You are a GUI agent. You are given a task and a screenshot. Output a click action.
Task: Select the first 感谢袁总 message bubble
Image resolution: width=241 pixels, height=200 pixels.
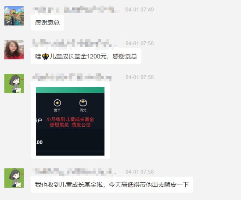pos(47,22)
